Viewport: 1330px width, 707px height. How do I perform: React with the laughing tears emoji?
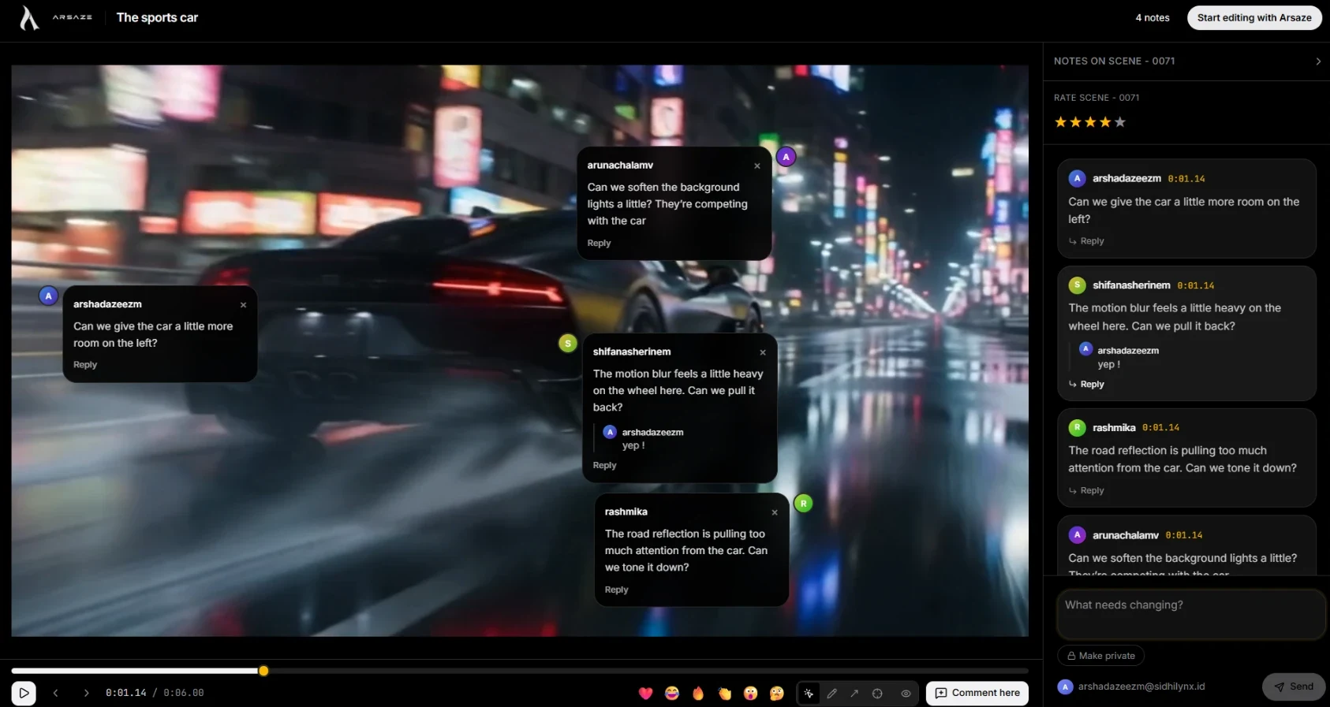(x=672, y=694)
